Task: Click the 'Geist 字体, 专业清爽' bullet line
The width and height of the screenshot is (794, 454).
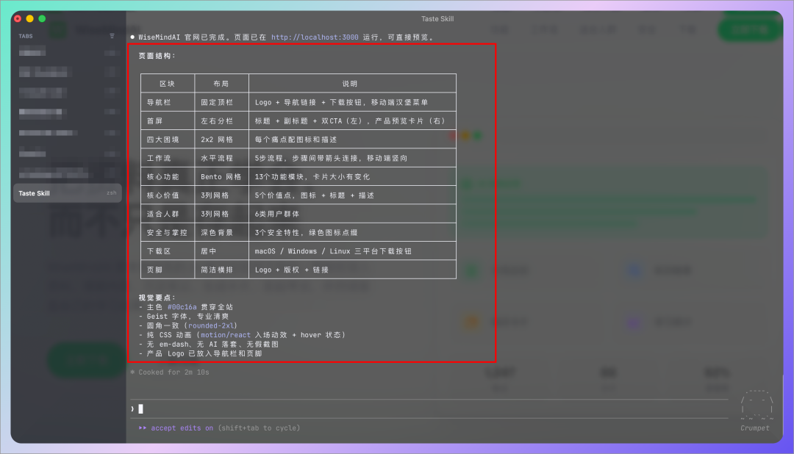Action: tap(184, 317)
